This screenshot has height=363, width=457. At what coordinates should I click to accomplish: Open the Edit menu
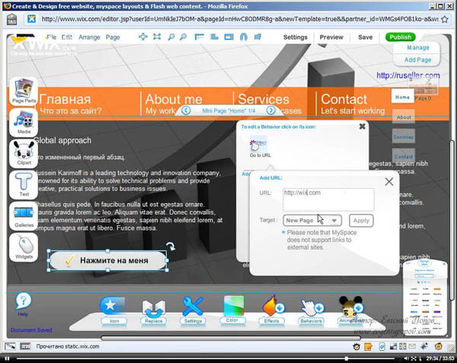point(67,37)
